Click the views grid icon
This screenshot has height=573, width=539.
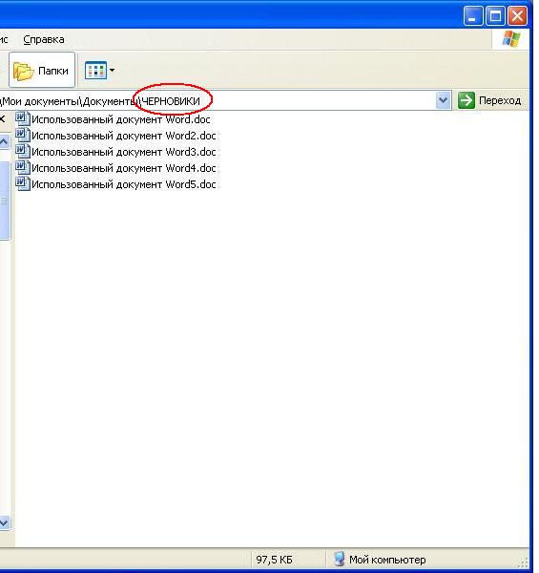95,70
